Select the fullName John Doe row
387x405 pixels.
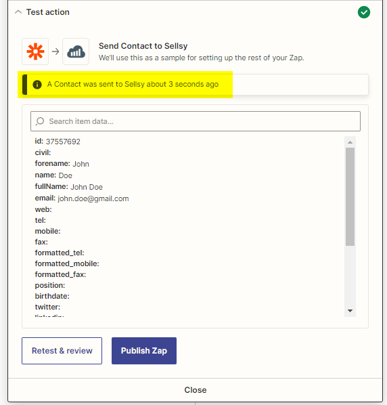coord(68,187)
